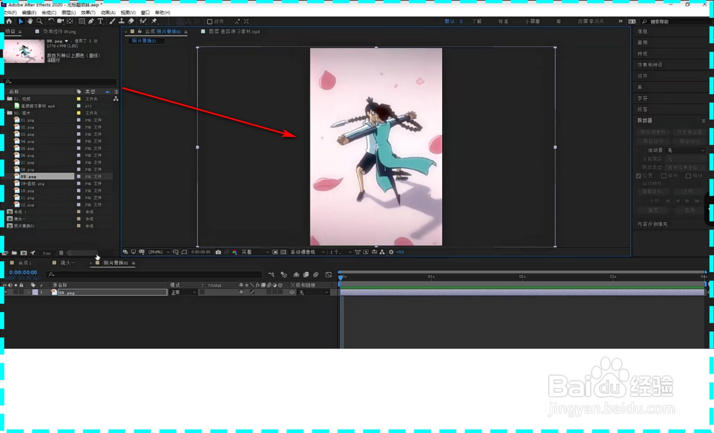714x433 pixels.
Task: Open the 效果控件 09.png panel tab
Action: [59, 32]
